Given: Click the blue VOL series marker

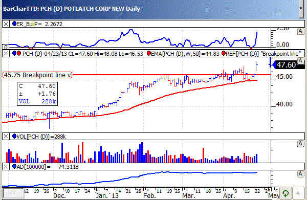Looking at the screenshot, I should pyautogui.click(x=14, y=136).
